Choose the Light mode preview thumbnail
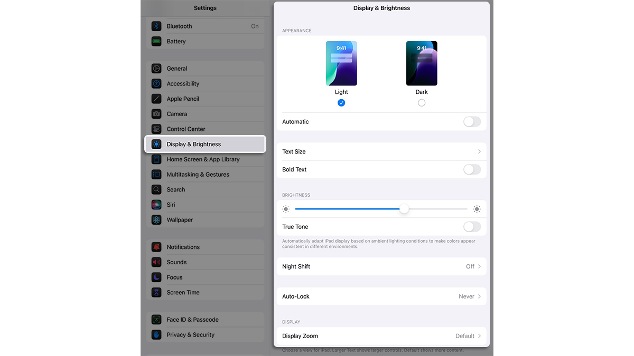634x356 pixels. pyautogui.click(x=341, y=63)
